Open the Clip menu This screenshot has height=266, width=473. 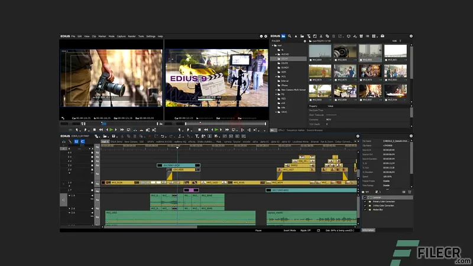tap(94, 36)
